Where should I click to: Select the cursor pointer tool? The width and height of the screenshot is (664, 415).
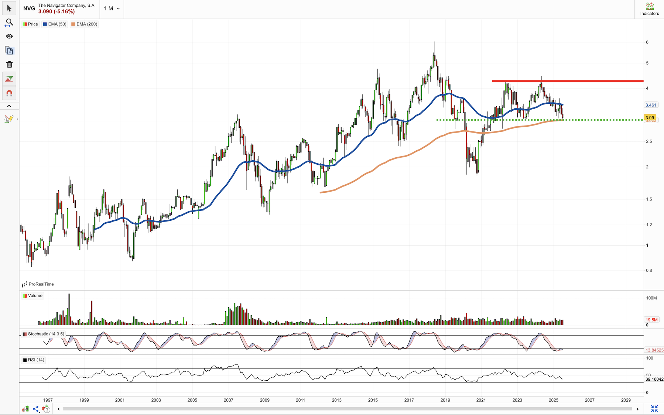click(9, 8)
